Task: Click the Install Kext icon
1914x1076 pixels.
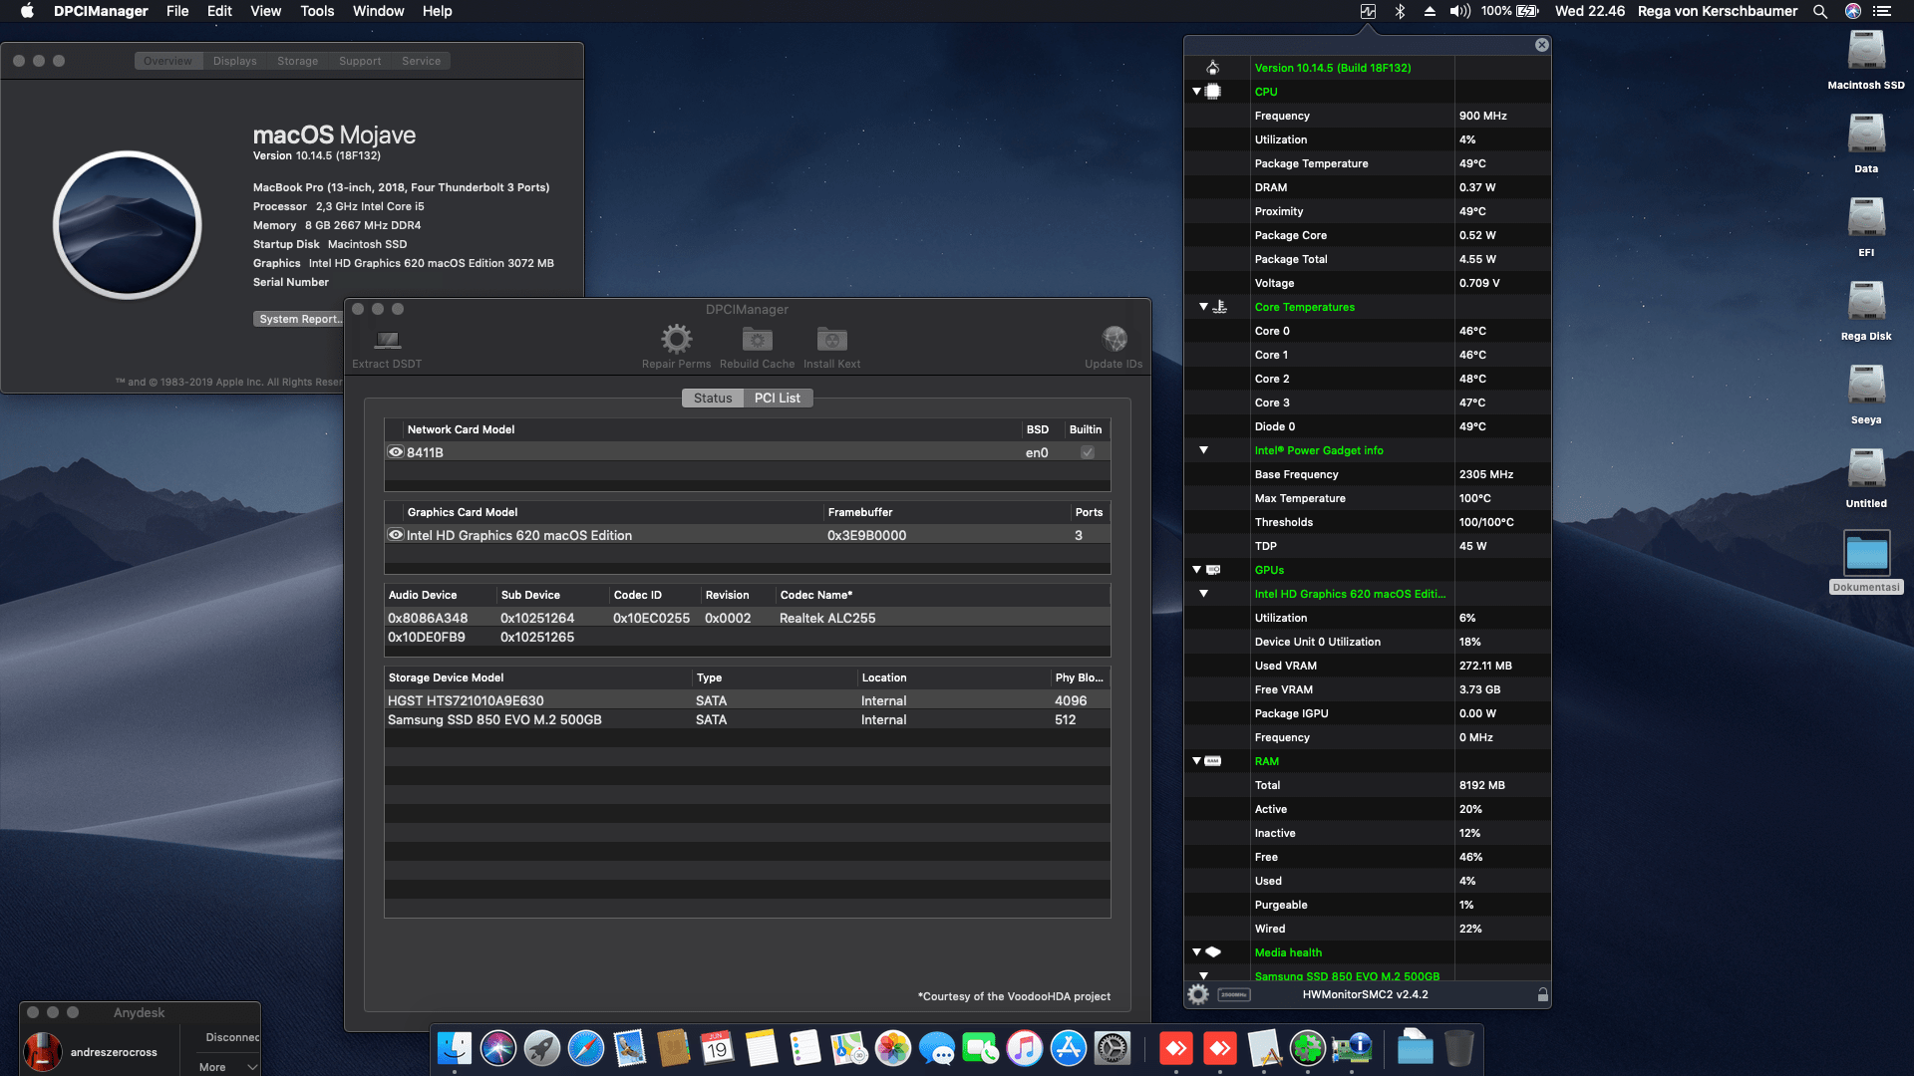Action: coord(831,339)
